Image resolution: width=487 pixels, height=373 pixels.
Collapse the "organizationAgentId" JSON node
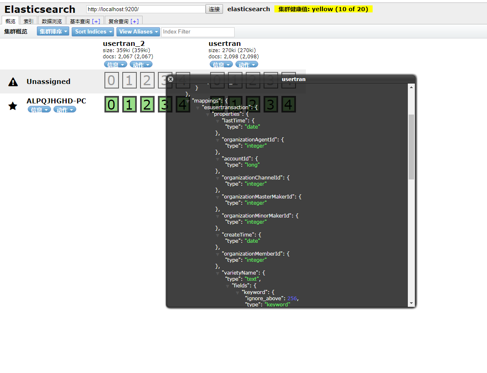click(218, 140)
